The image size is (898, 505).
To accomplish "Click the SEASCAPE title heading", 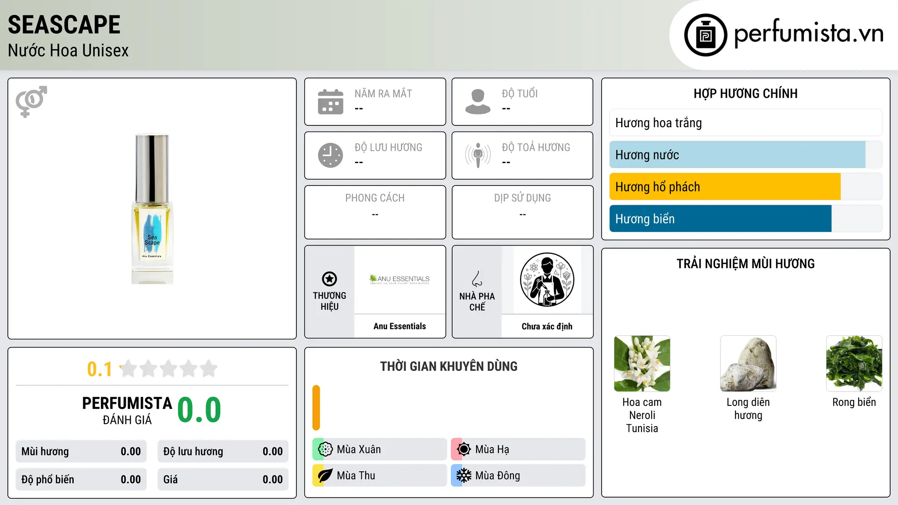I will [x=64, y=25].
